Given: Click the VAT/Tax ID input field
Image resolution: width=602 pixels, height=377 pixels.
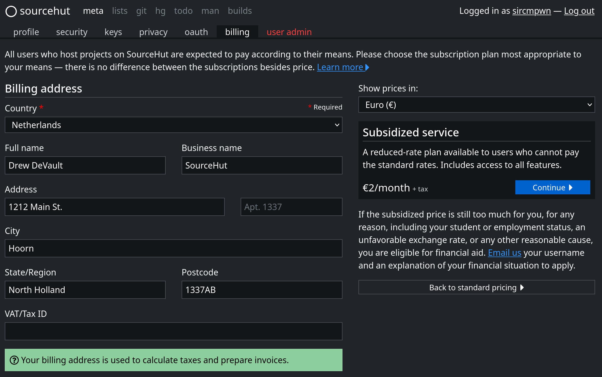Looking at the screenshot, I should pos(173,331).
